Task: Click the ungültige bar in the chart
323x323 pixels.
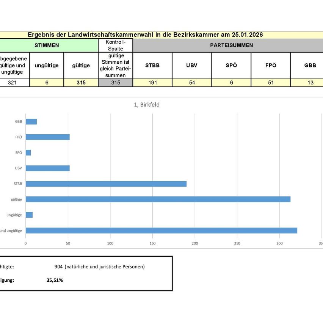Action: (x=29, y=215)
